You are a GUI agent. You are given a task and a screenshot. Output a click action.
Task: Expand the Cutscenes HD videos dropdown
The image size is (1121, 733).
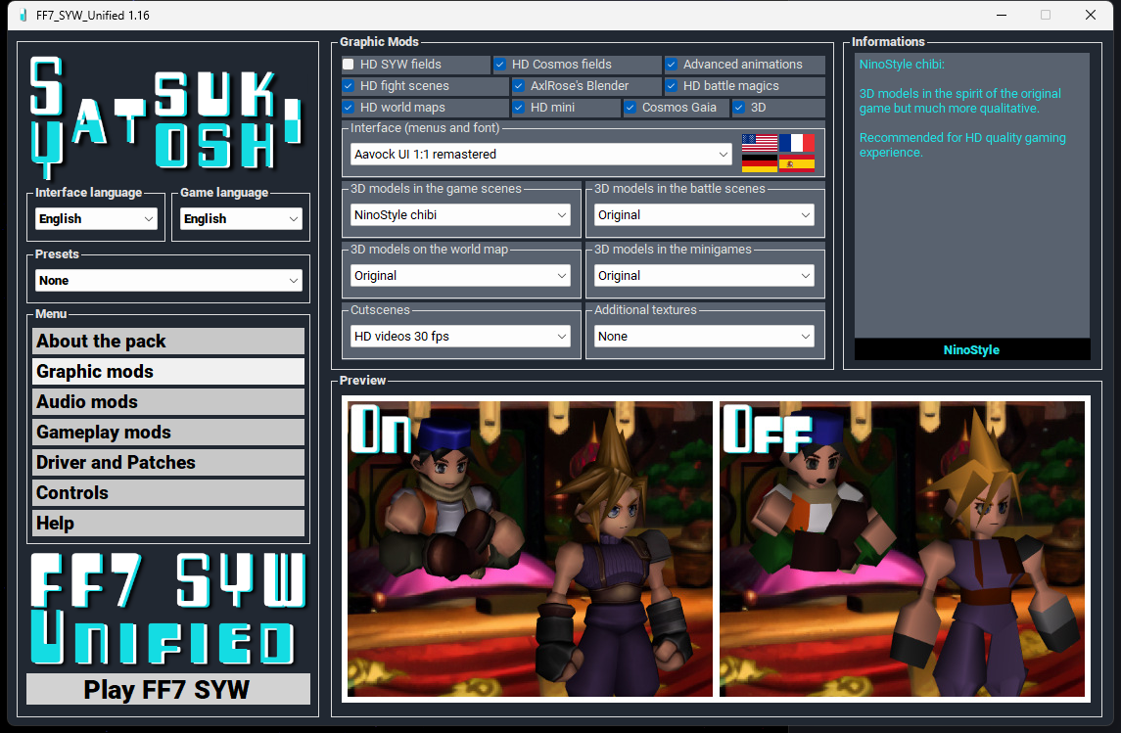coord(460,337)
